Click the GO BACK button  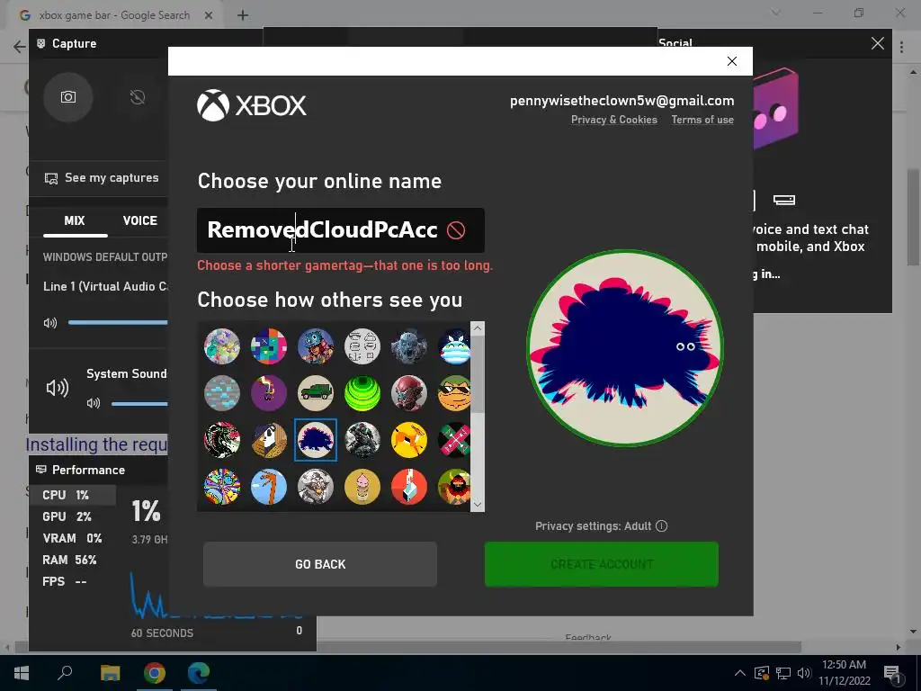coord(320,564)
